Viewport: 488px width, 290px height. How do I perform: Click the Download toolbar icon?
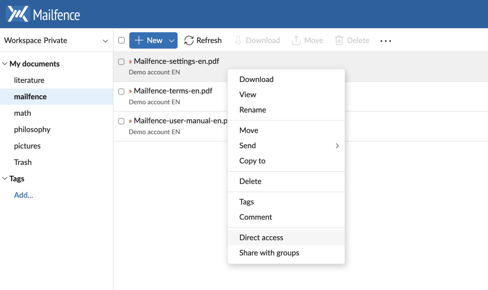[238, 40]
